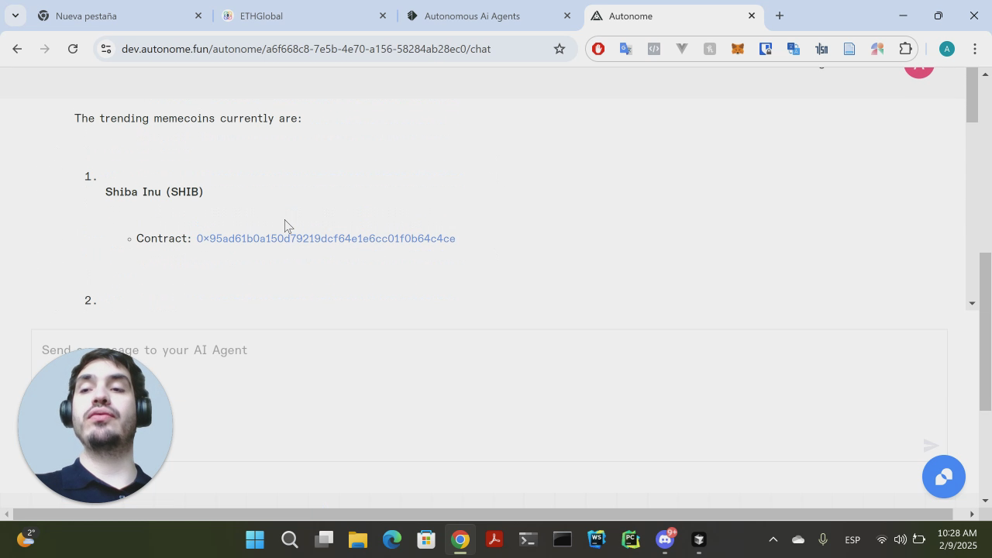Viewport: 992px width, 558px height.
Task: Open Discord from the taskbar
Action: click(665, 539)
